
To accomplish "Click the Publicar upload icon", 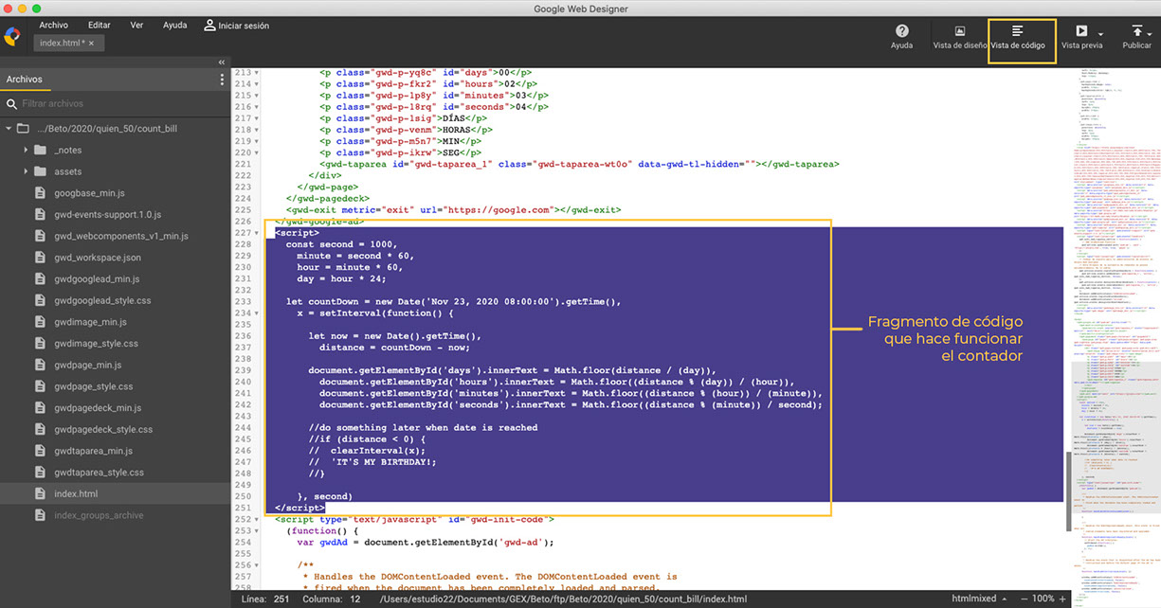I will [1136, 32].
